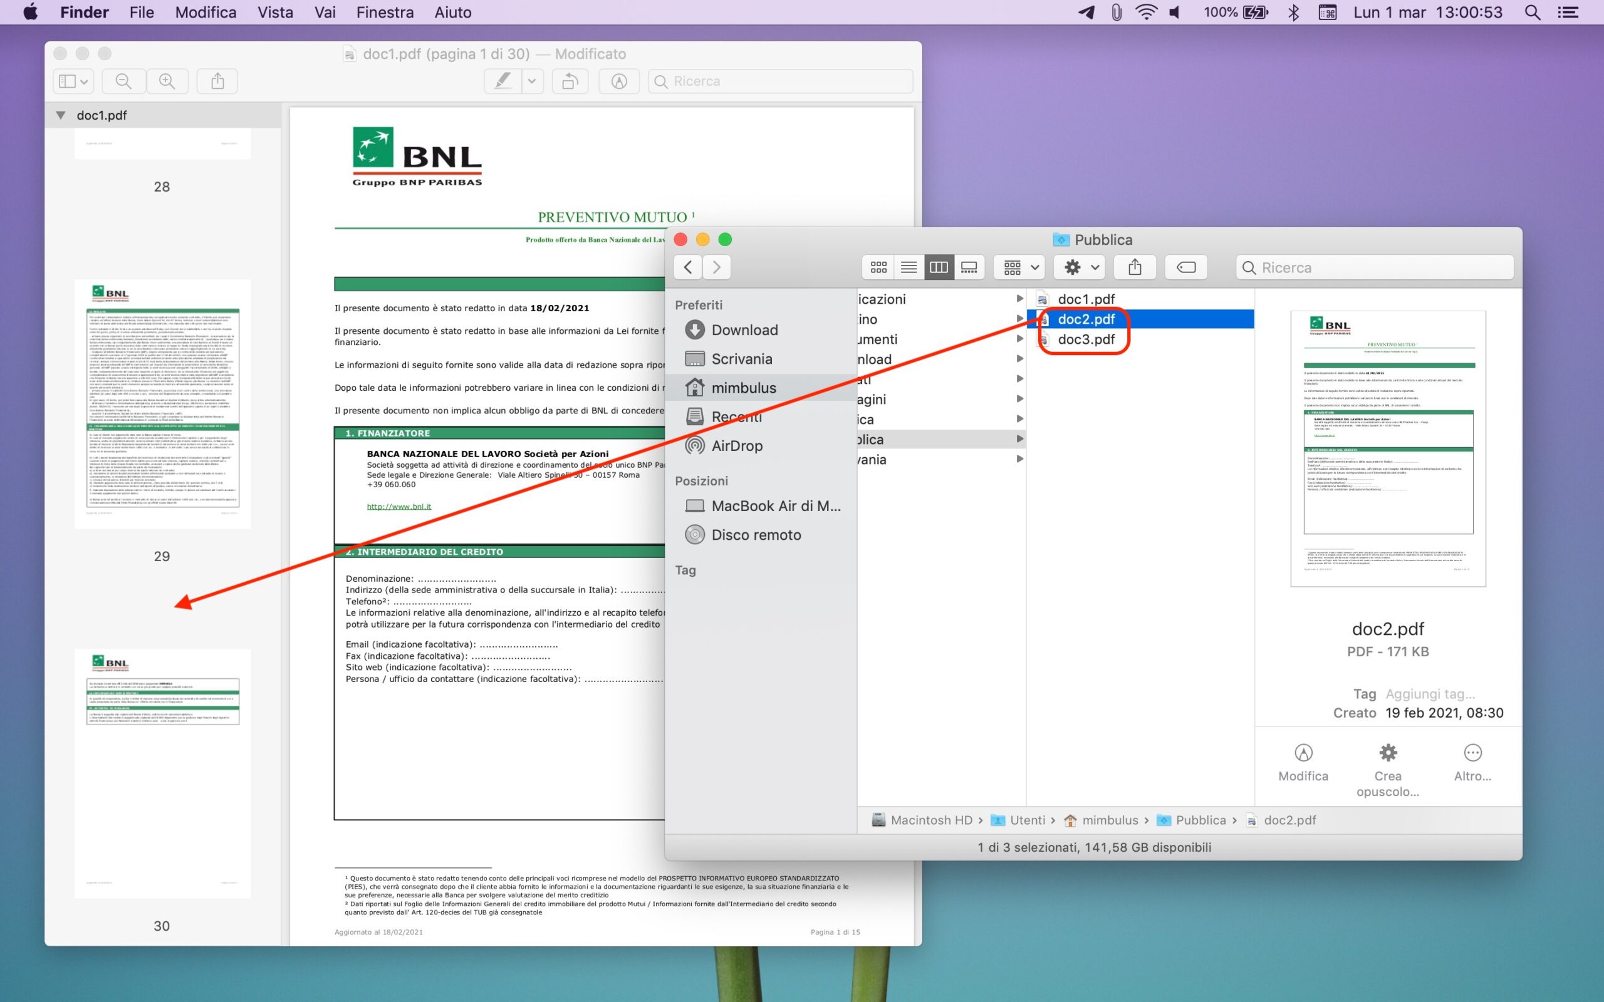Click the rotate page icon in Preview
The image size is (1604, 1002).
(570, 81)
